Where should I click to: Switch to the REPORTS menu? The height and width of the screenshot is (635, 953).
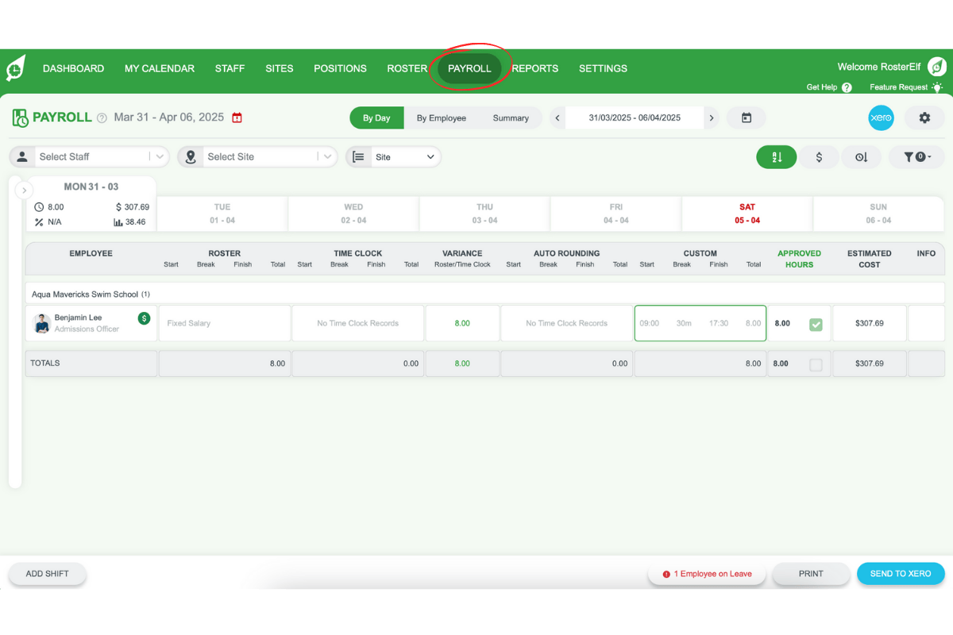534,68
